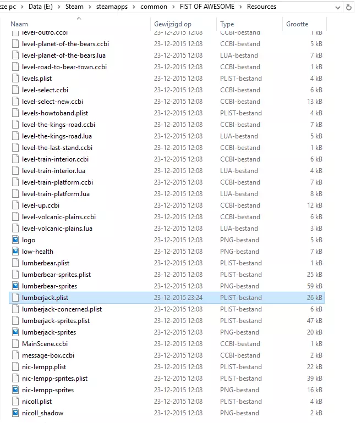Go to the Steam folder breadcrumb
This screenshot has width=356, height=423.
click(x=74, y=7)
